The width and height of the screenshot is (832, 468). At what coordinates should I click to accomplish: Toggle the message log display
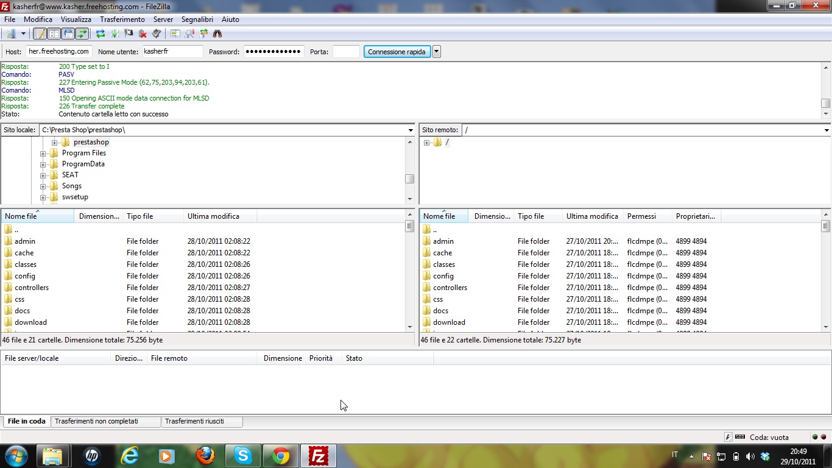tap(40, 34)
